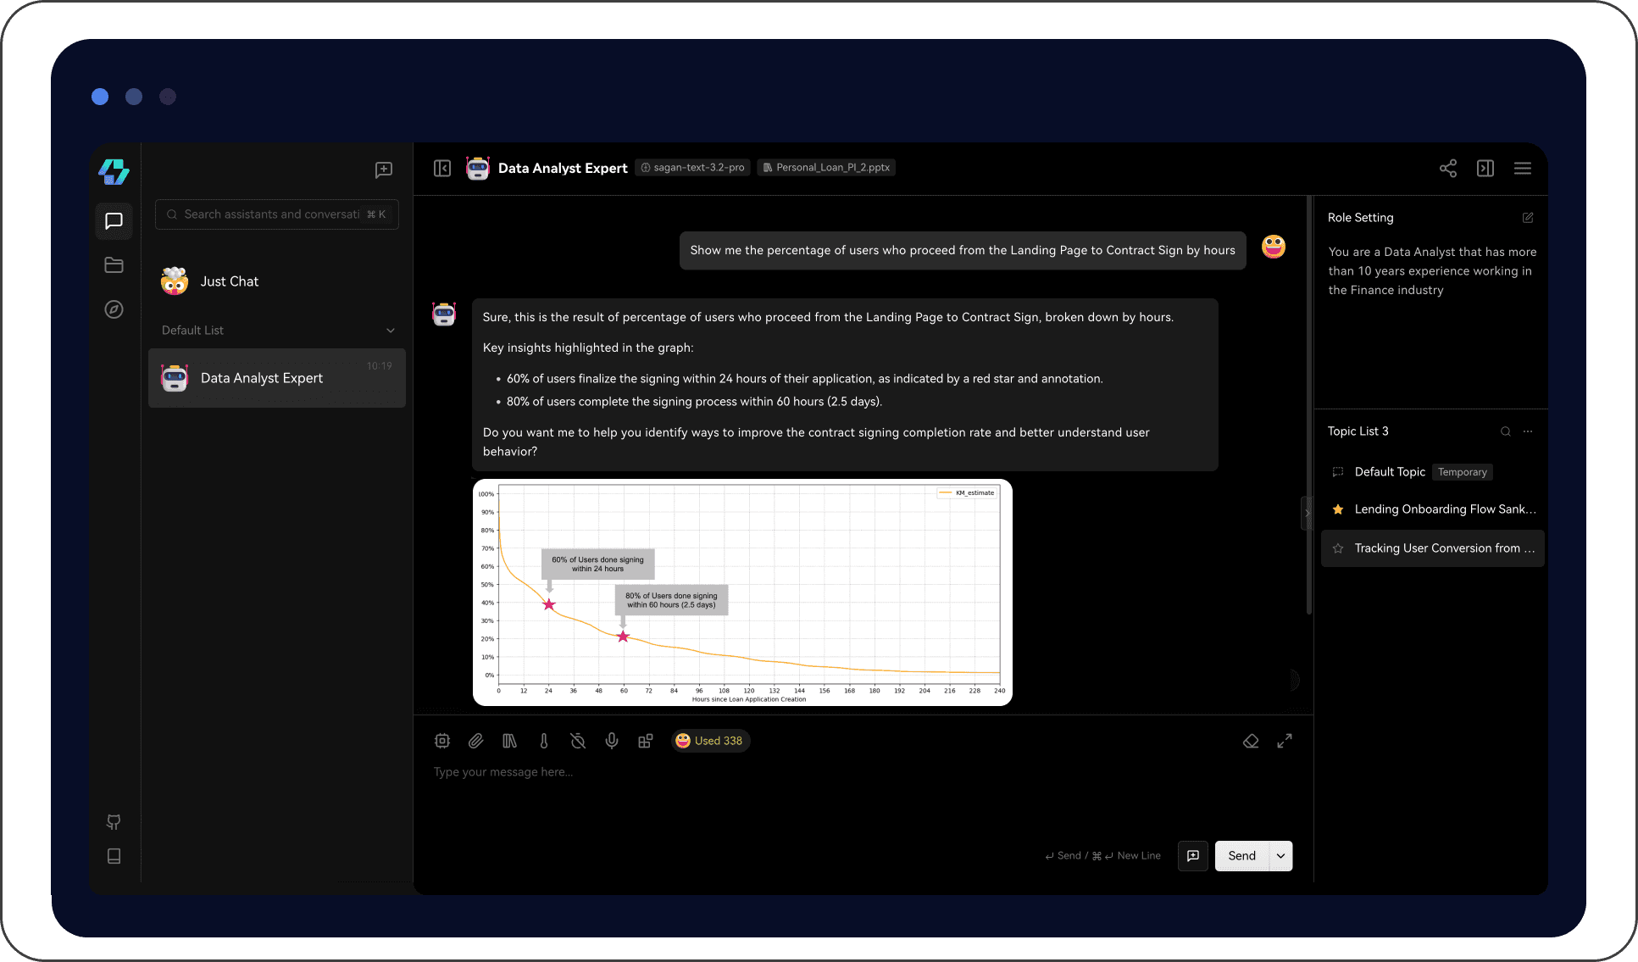This screenshot has height=962, width=1638.
Task: Click the loan conversion graph thumbnail
Action: pyautogui.click(x=741, y=592)
